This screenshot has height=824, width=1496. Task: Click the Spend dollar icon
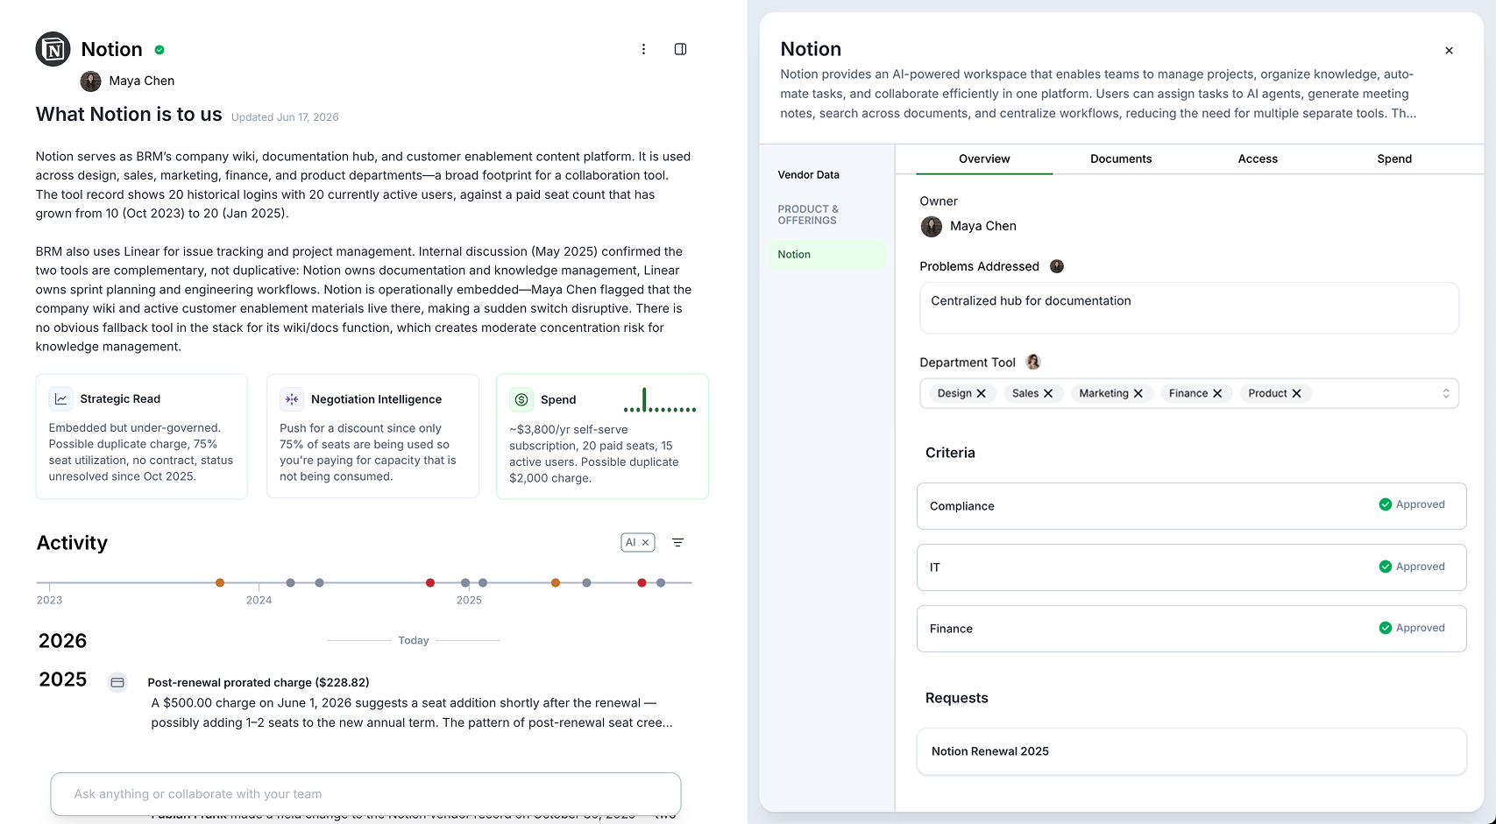pos(521,399)
